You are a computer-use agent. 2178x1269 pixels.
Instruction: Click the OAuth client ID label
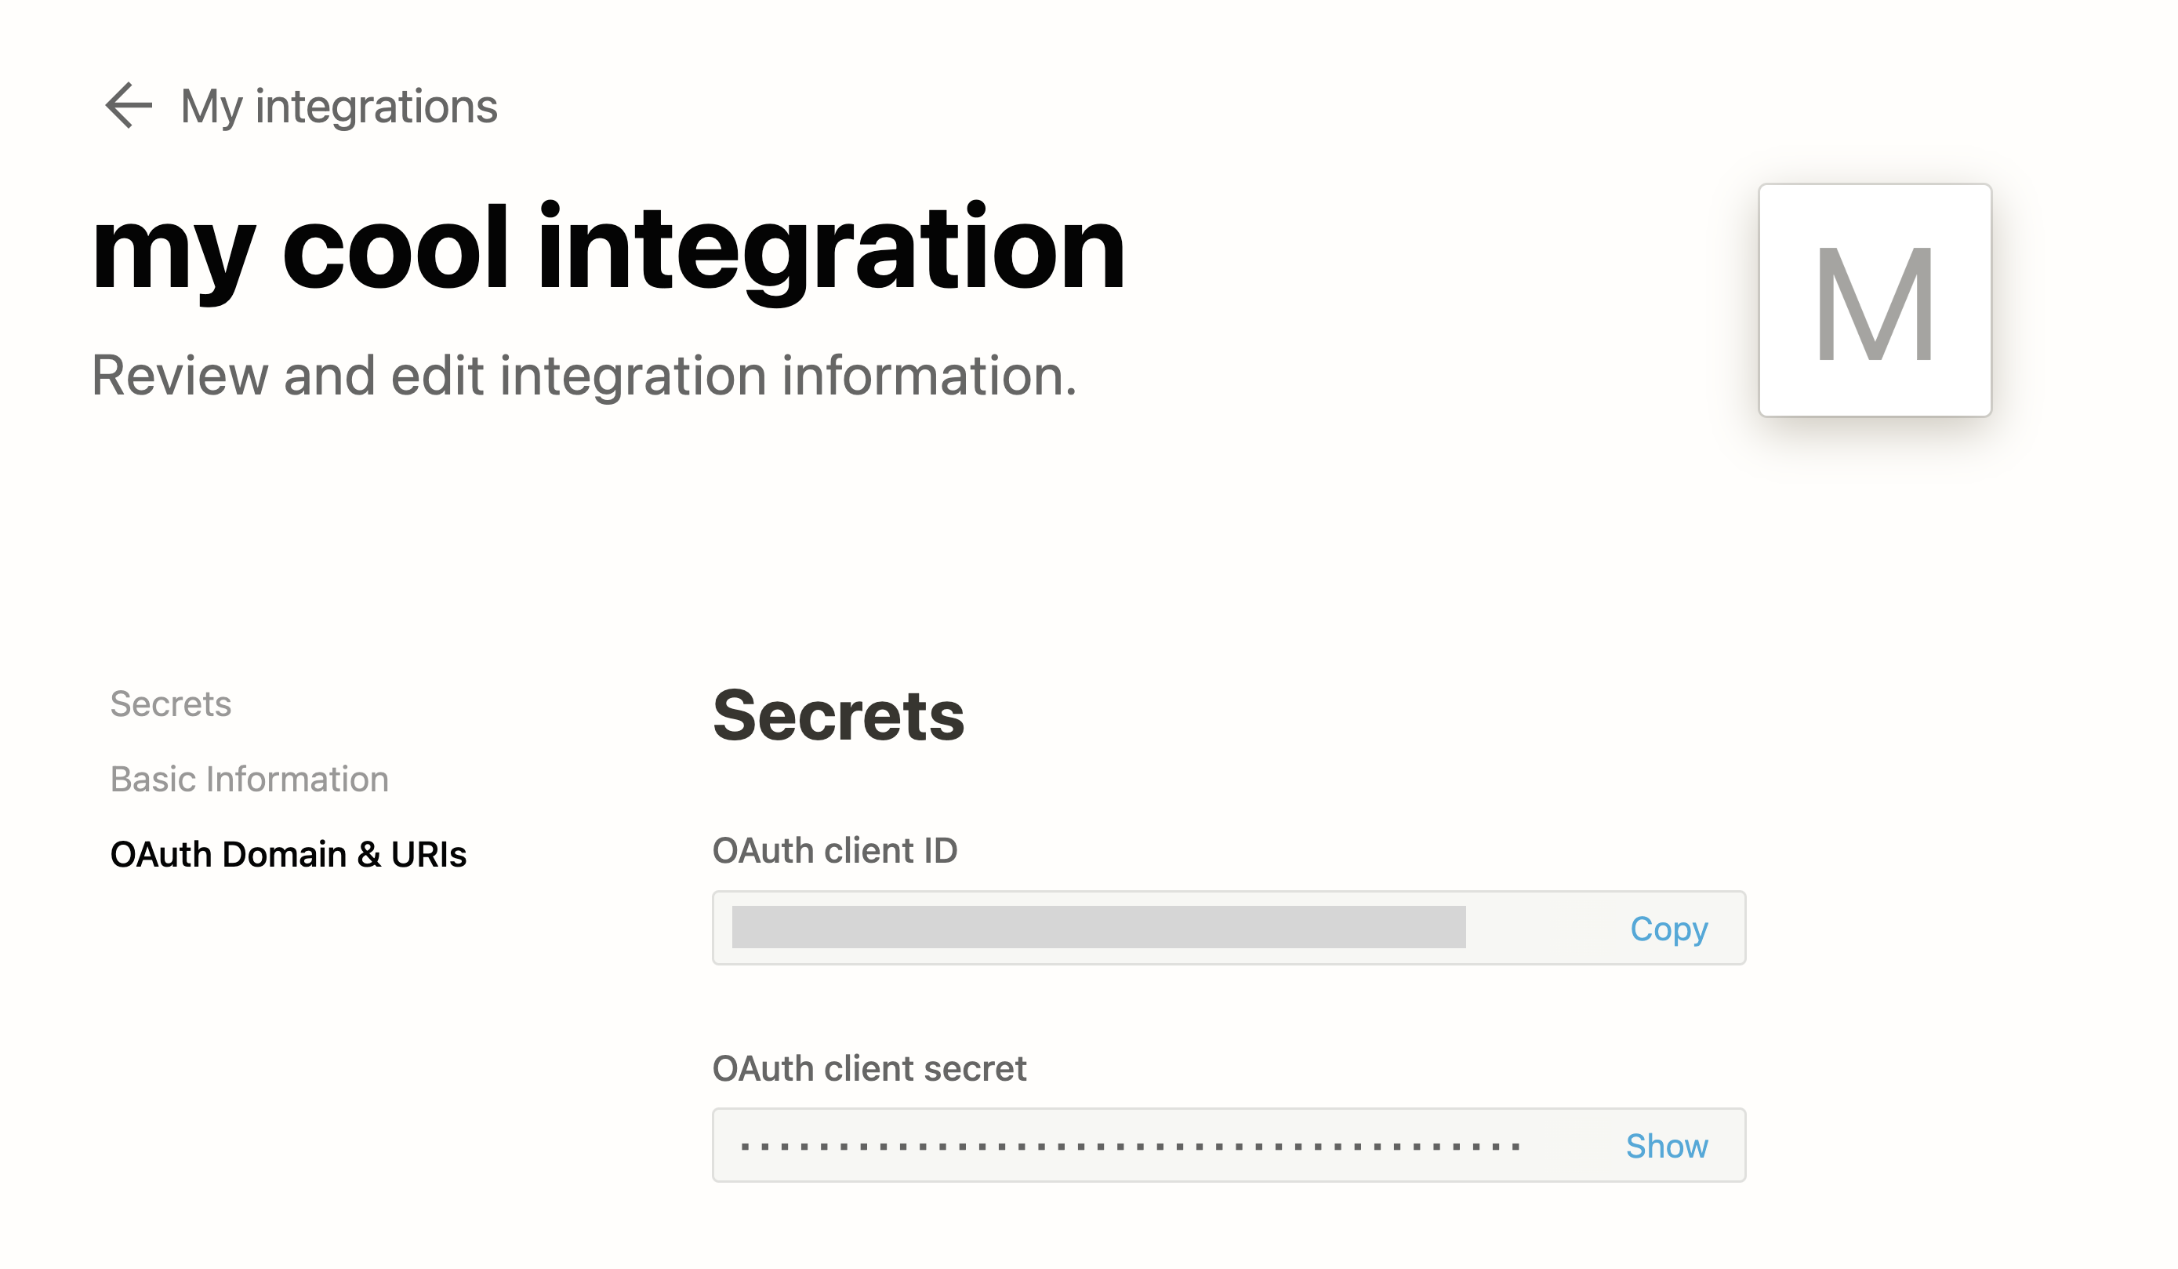point(834,851)
